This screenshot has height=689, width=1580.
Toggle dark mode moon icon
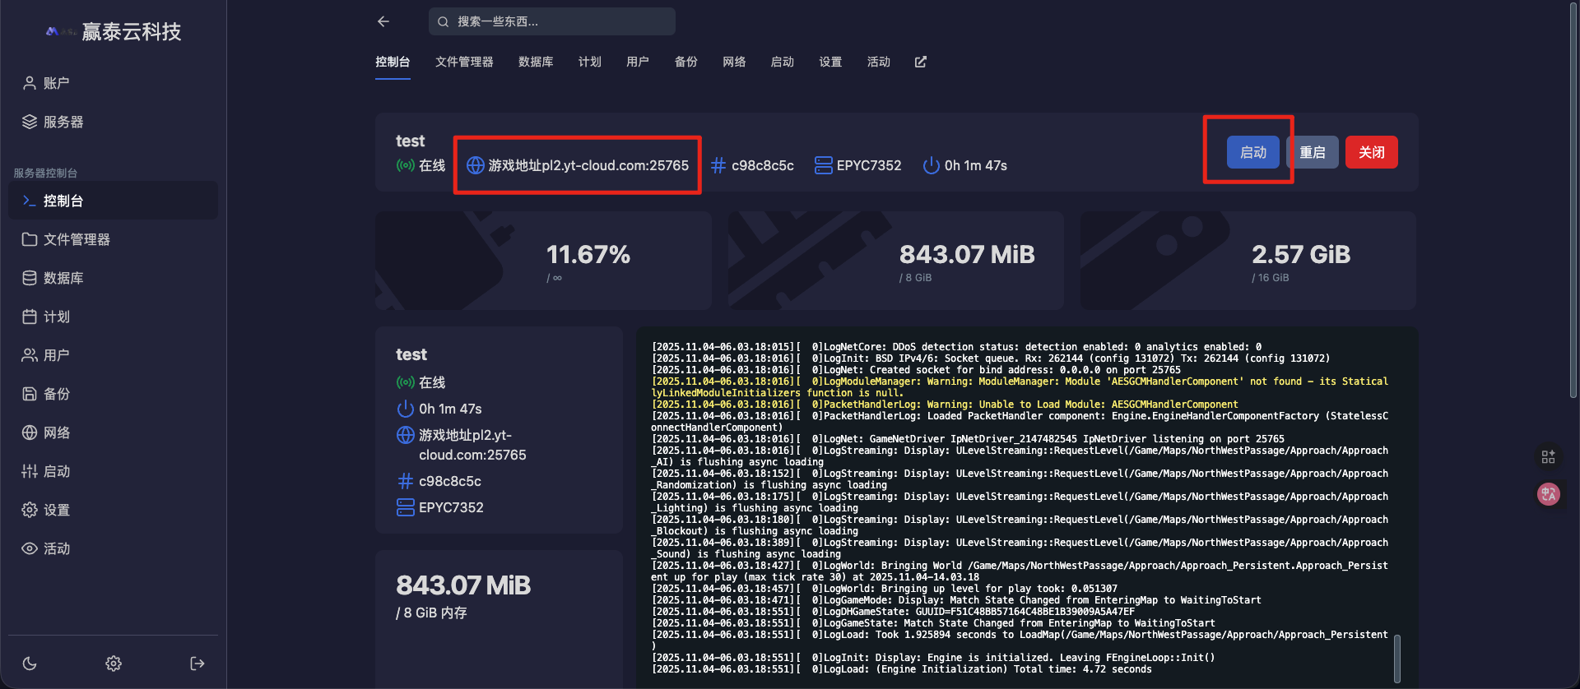point(30,664)
